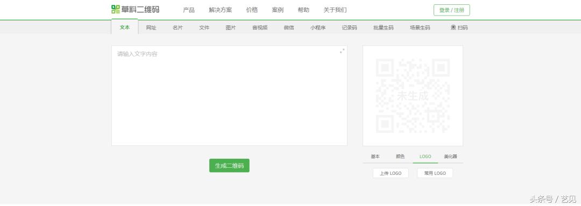Open the 场景生码 tab
581x206 pixels.
click(x=420, y=27)
